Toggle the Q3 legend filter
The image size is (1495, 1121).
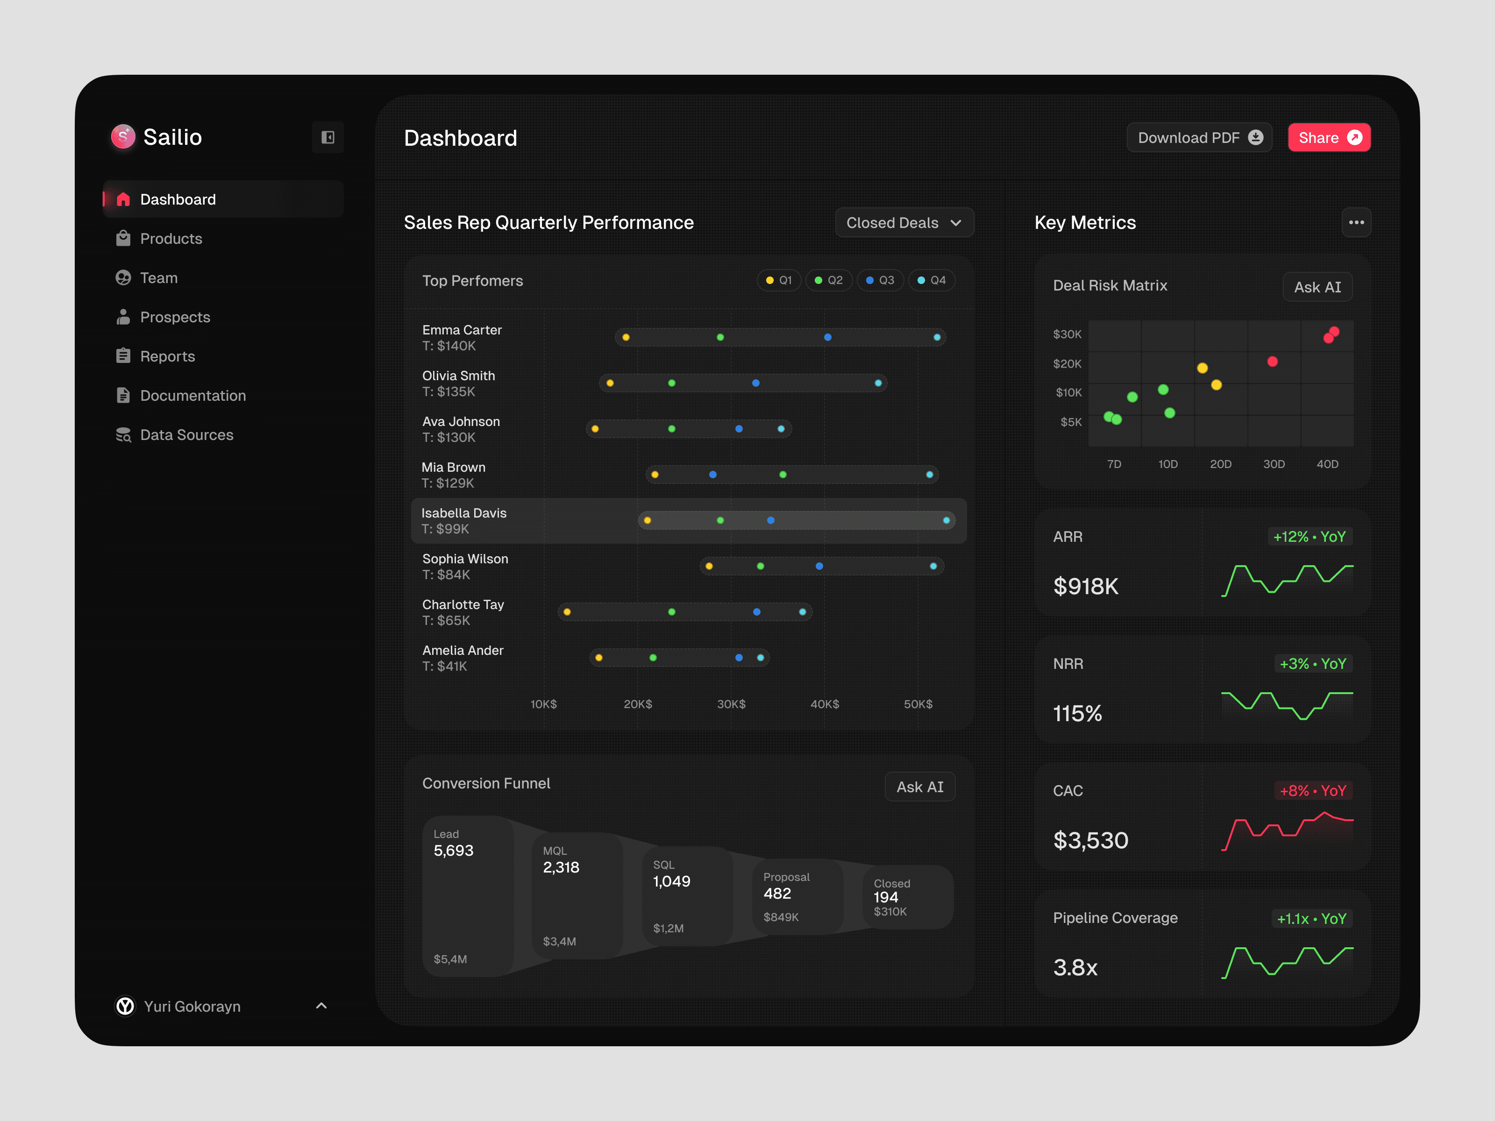[880, 280]
